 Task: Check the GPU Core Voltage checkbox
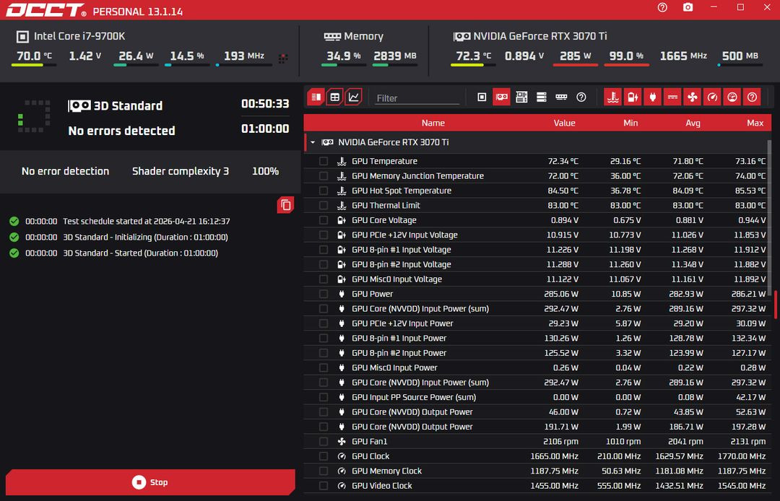click(x=324, y=220)
